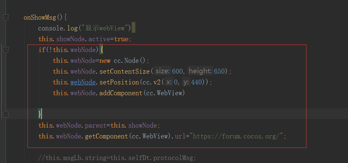The image size is (348, 163).
Task: Click the "true" keyword on showNode.active line
Action: point(121,39)
